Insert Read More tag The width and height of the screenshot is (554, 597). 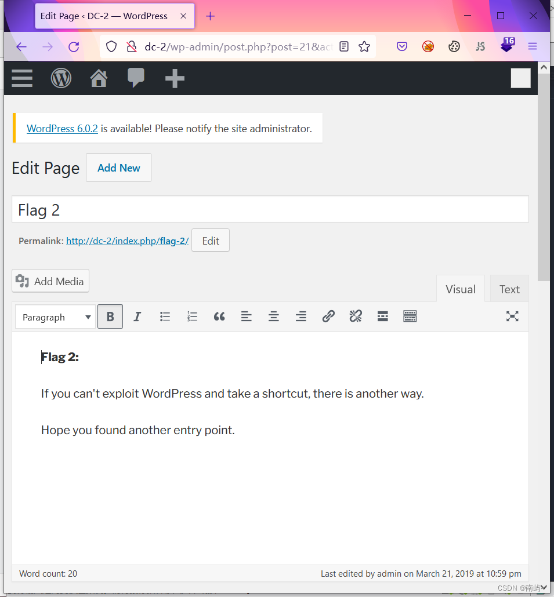(x=382, y=316)
